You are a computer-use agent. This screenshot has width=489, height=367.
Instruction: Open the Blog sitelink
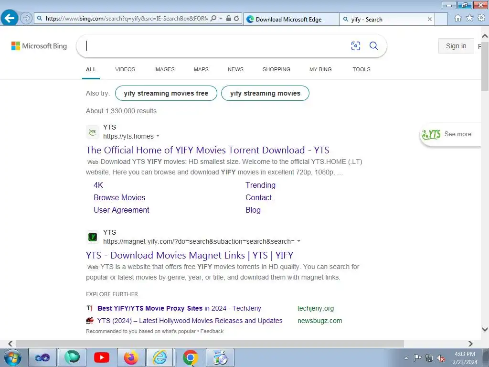click(x=253, y=210)
